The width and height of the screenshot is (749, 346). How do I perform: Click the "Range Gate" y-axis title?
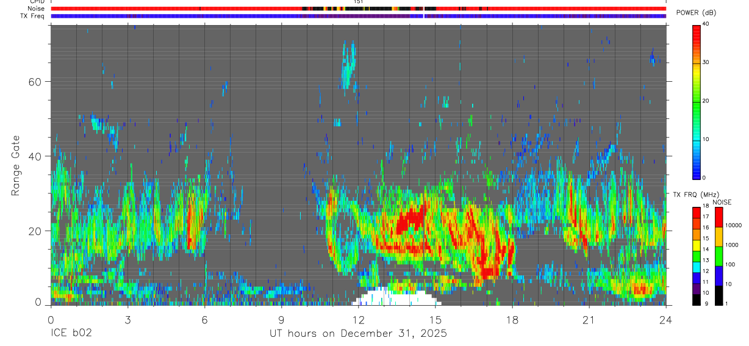coord(16,166)
